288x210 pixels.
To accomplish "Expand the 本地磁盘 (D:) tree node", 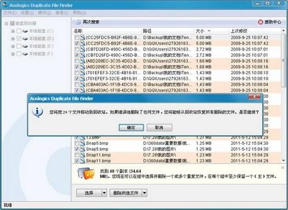I will pos(13,39).
